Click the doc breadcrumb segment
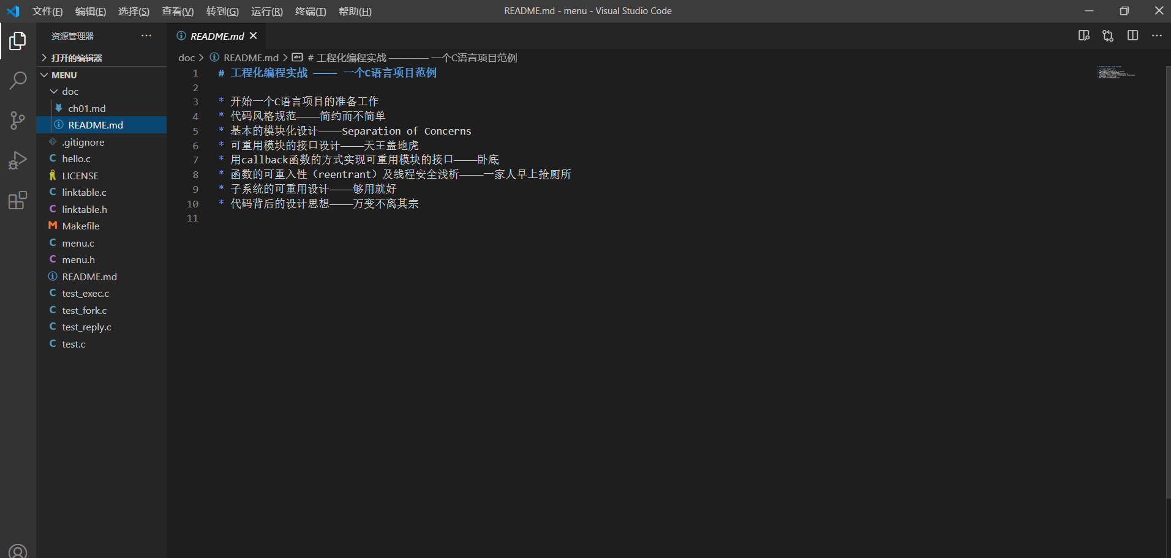The width and height of the screenshot is (1171, 558). (186, 58)
